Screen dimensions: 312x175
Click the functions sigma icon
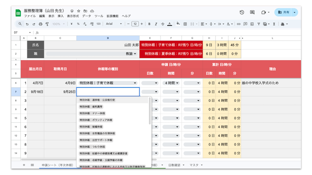coord(274,24)
